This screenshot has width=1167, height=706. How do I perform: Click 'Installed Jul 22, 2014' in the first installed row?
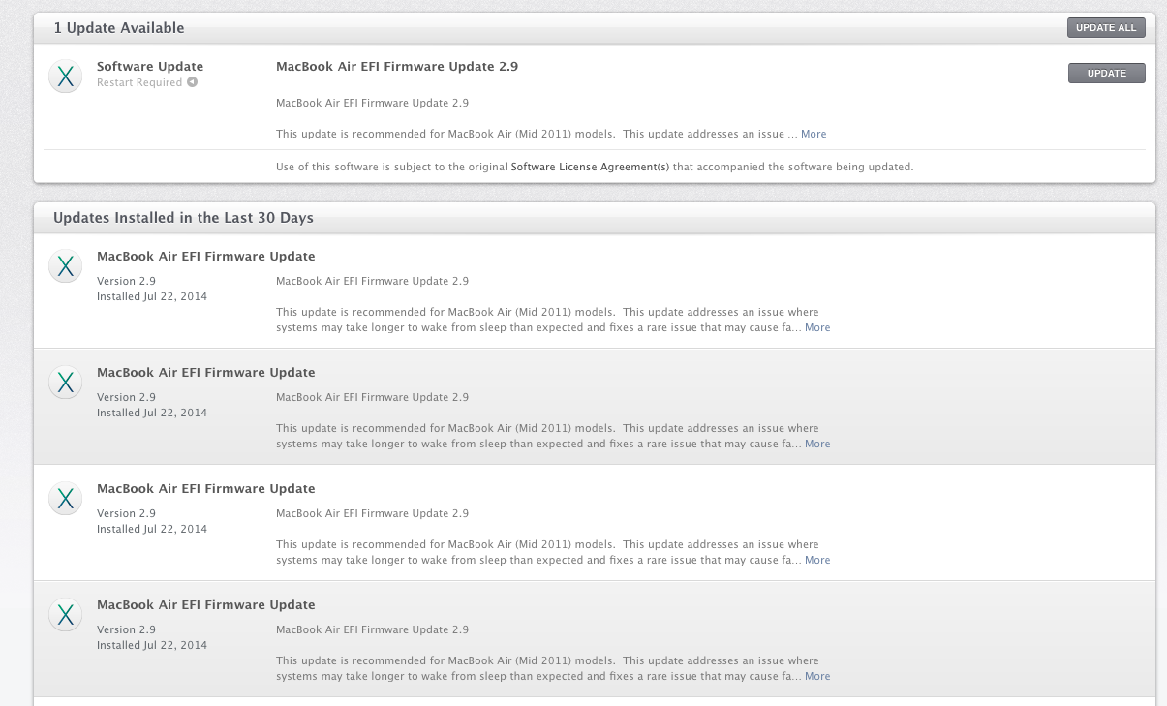coord(152,296)
